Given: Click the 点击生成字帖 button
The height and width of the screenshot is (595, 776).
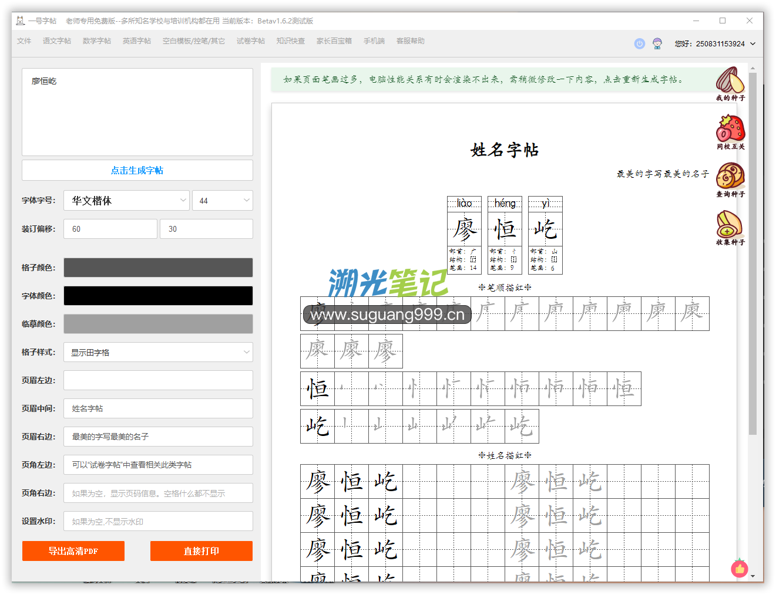Looking at the screenshot, I should coord(137,170).
